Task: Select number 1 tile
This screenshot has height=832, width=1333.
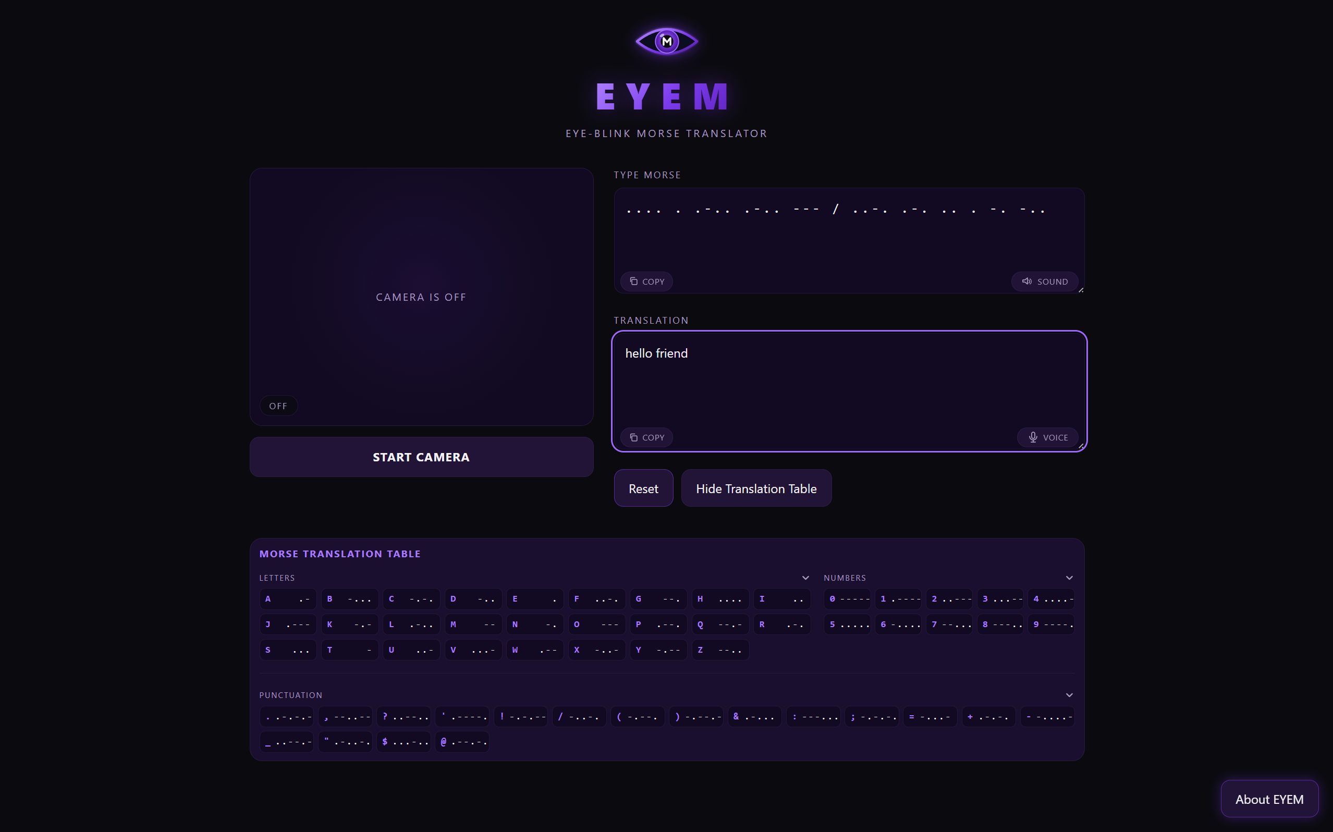Action: [898, 598]
